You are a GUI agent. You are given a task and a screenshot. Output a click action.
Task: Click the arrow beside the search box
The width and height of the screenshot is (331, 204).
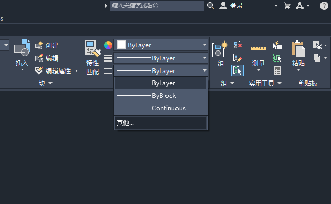coord(106,6)
